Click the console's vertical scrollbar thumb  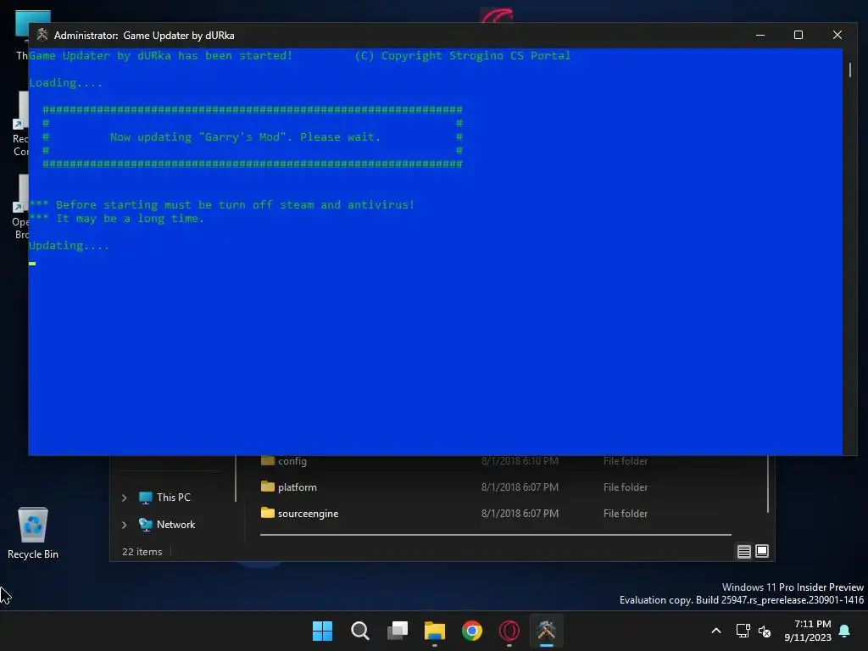coord(849,70)
